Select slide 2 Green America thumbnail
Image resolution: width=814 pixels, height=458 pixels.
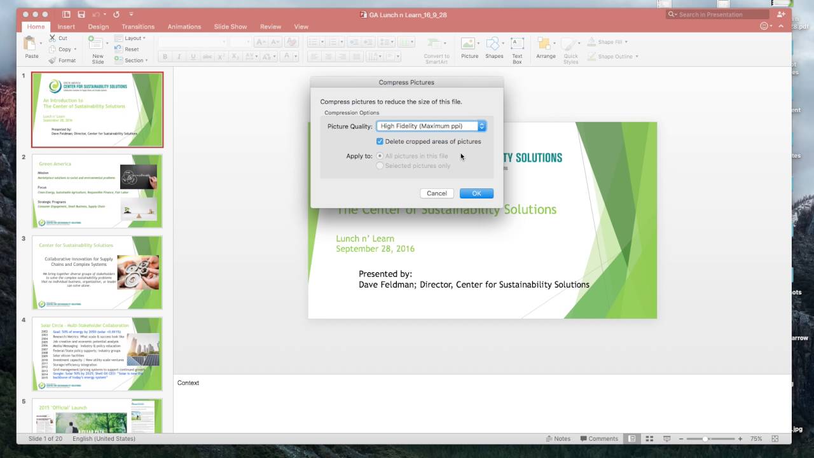tap(97, 191)
